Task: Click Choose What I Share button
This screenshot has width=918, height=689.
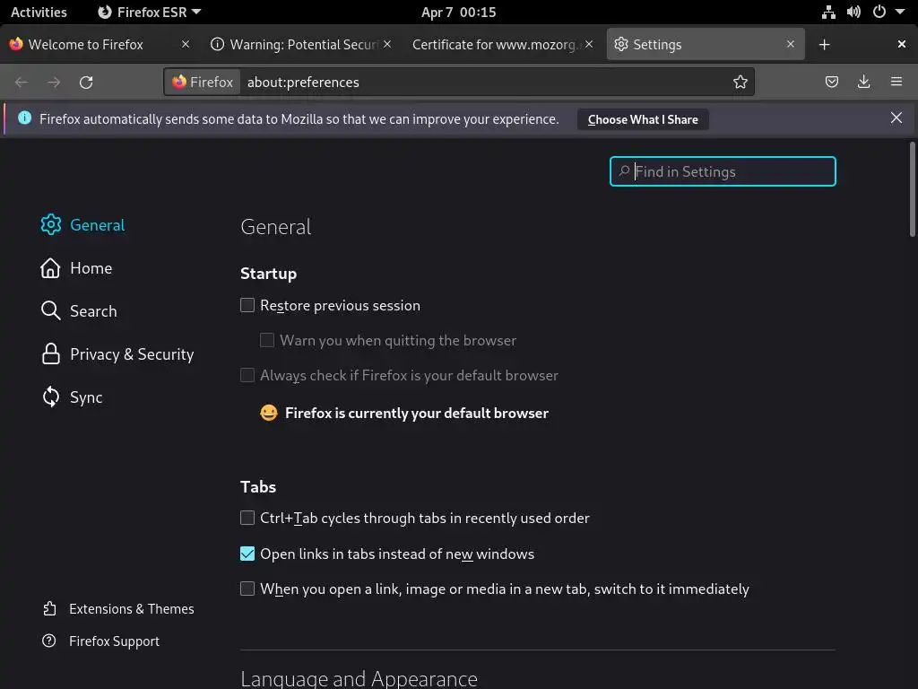Action: [643, 119]
